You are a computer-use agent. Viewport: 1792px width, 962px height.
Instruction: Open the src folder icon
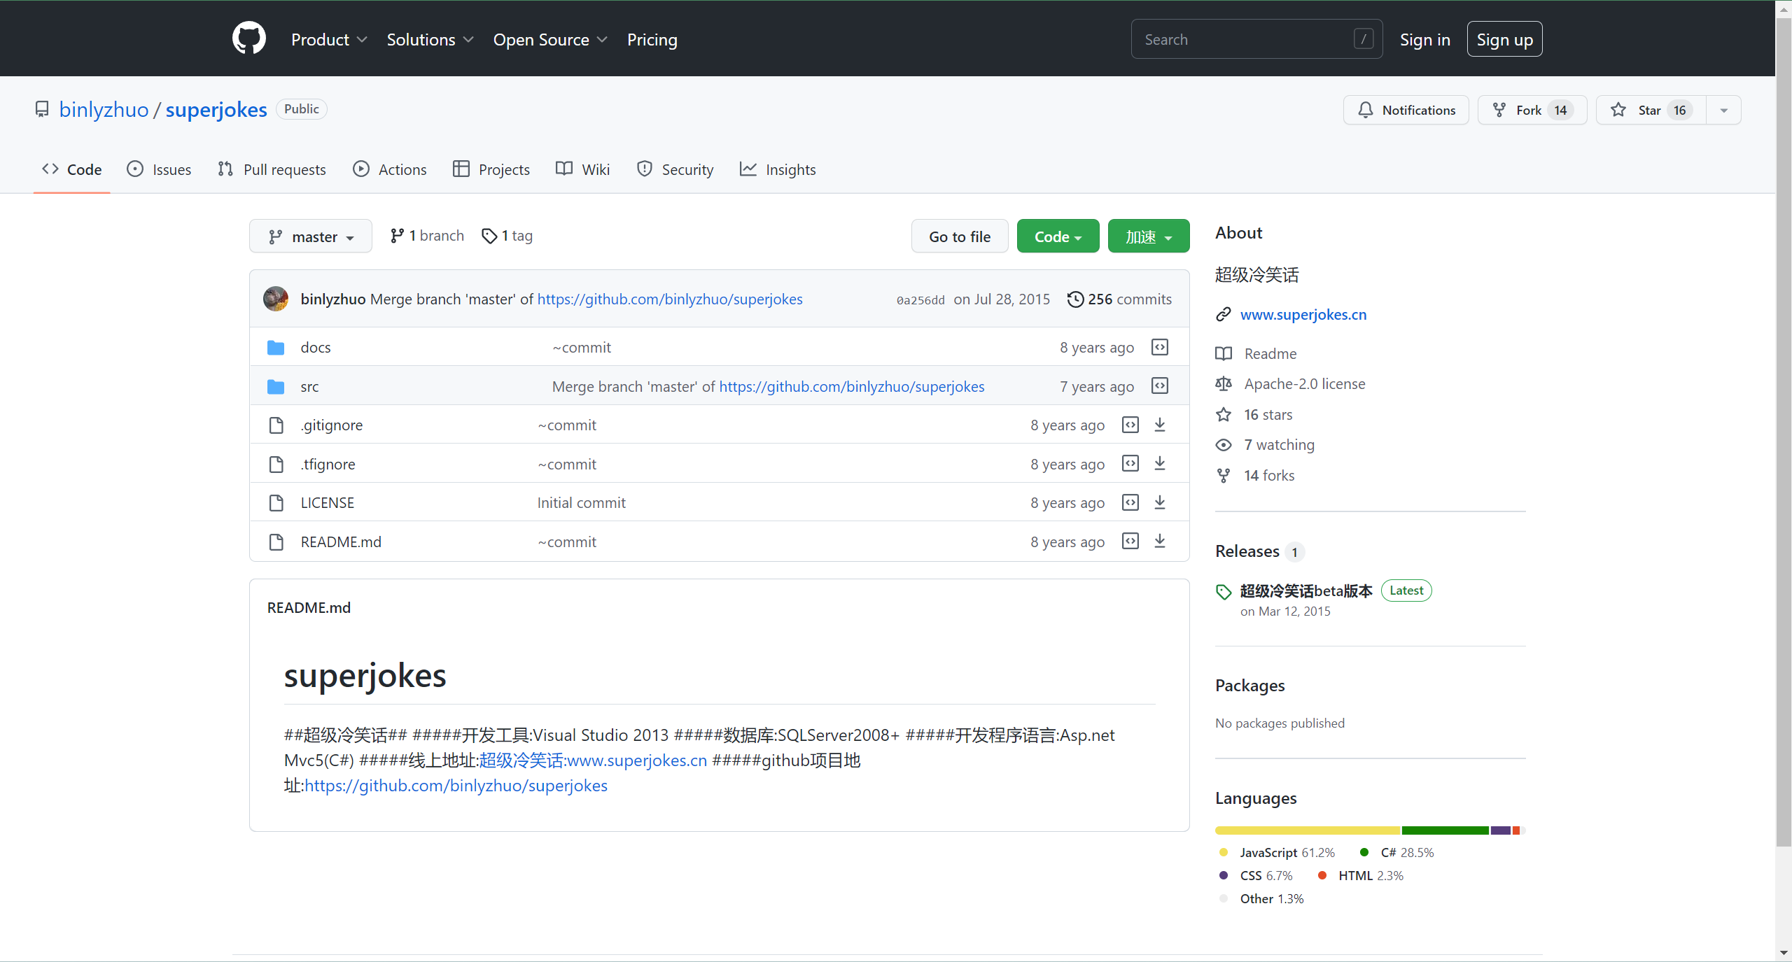pos(276,387)
